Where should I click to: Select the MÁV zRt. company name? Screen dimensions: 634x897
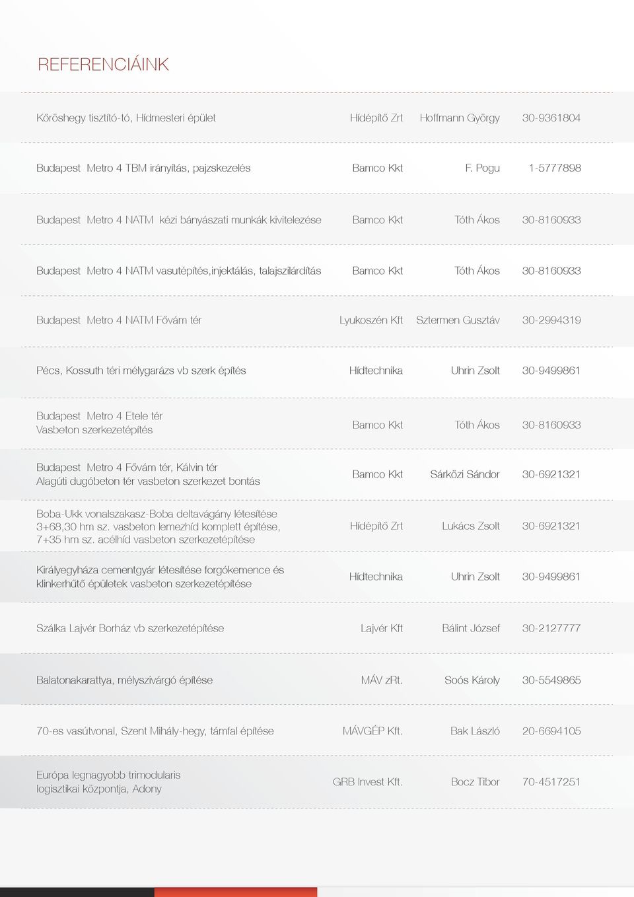pyautogui.click(x=382, y=680)
